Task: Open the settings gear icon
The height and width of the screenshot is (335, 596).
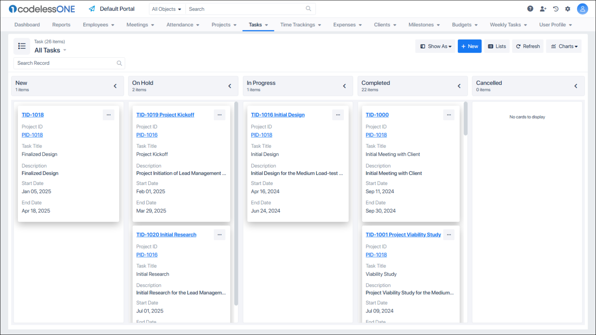Action: 568,9
